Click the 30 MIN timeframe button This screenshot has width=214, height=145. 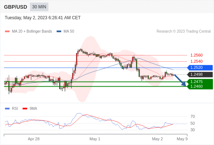39,7
